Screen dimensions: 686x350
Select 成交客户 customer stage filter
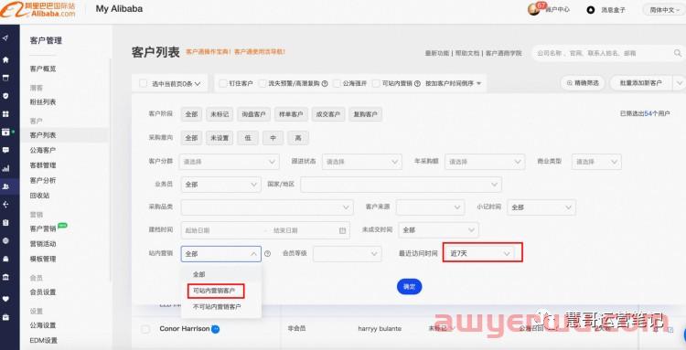point(328,114)
